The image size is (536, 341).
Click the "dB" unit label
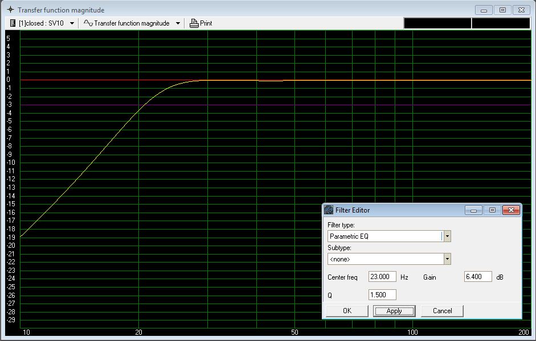(500, 277)
